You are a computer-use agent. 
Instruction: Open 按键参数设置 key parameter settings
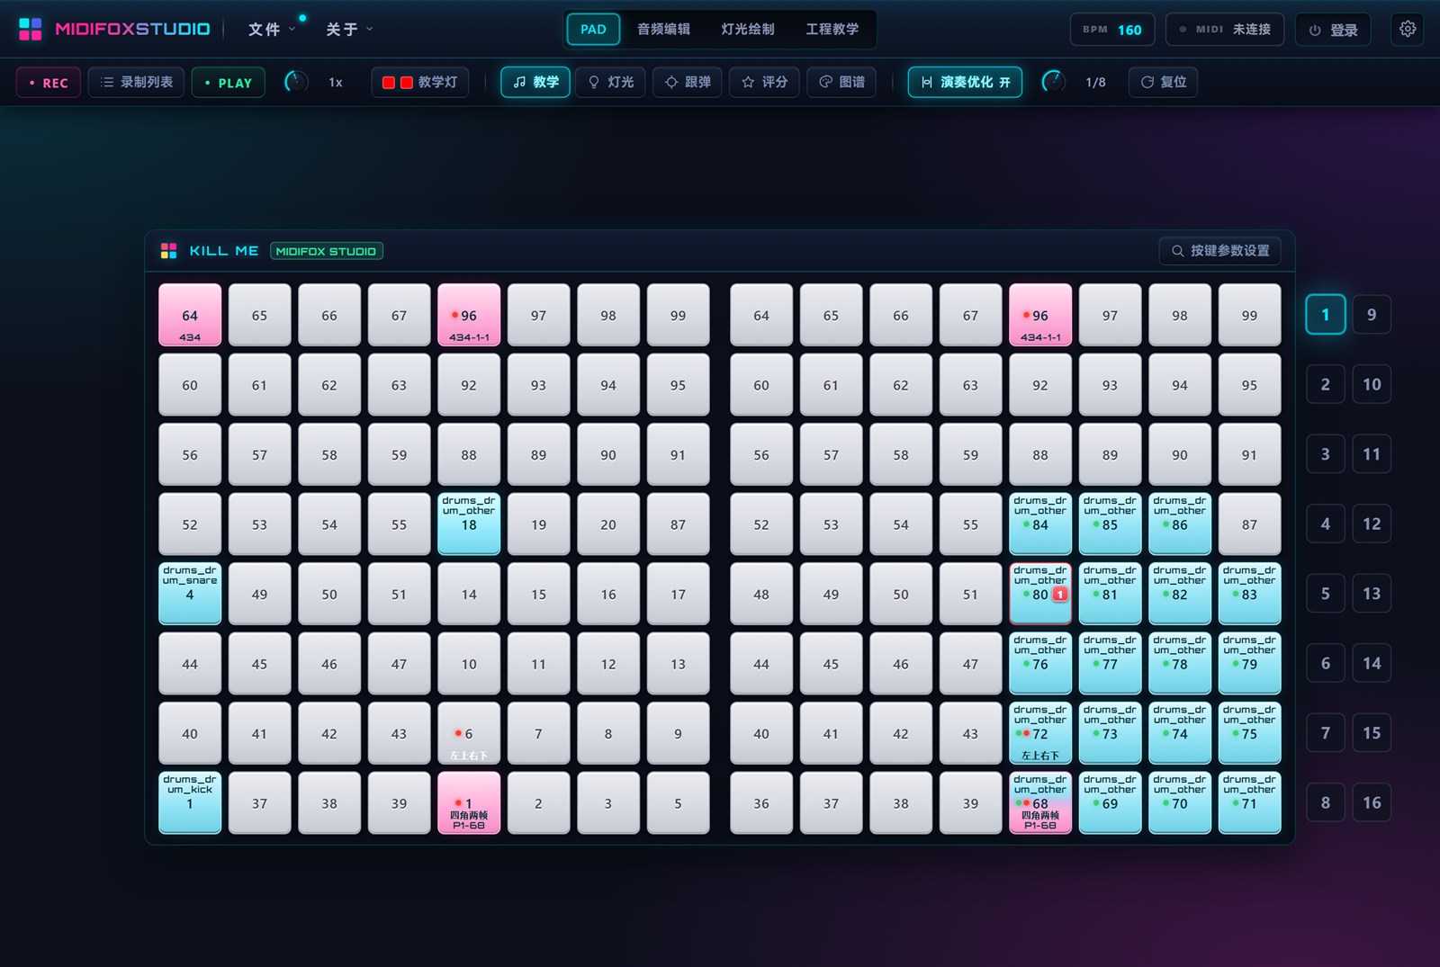[1220, 251]
